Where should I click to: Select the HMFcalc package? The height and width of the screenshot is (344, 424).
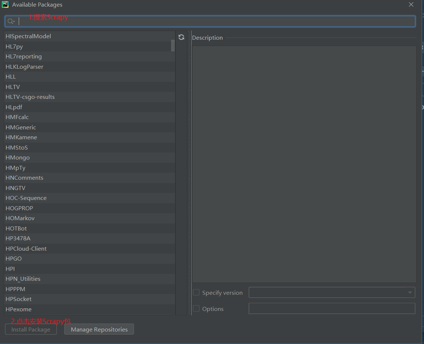pyautogui.click(x=90, y=117)
